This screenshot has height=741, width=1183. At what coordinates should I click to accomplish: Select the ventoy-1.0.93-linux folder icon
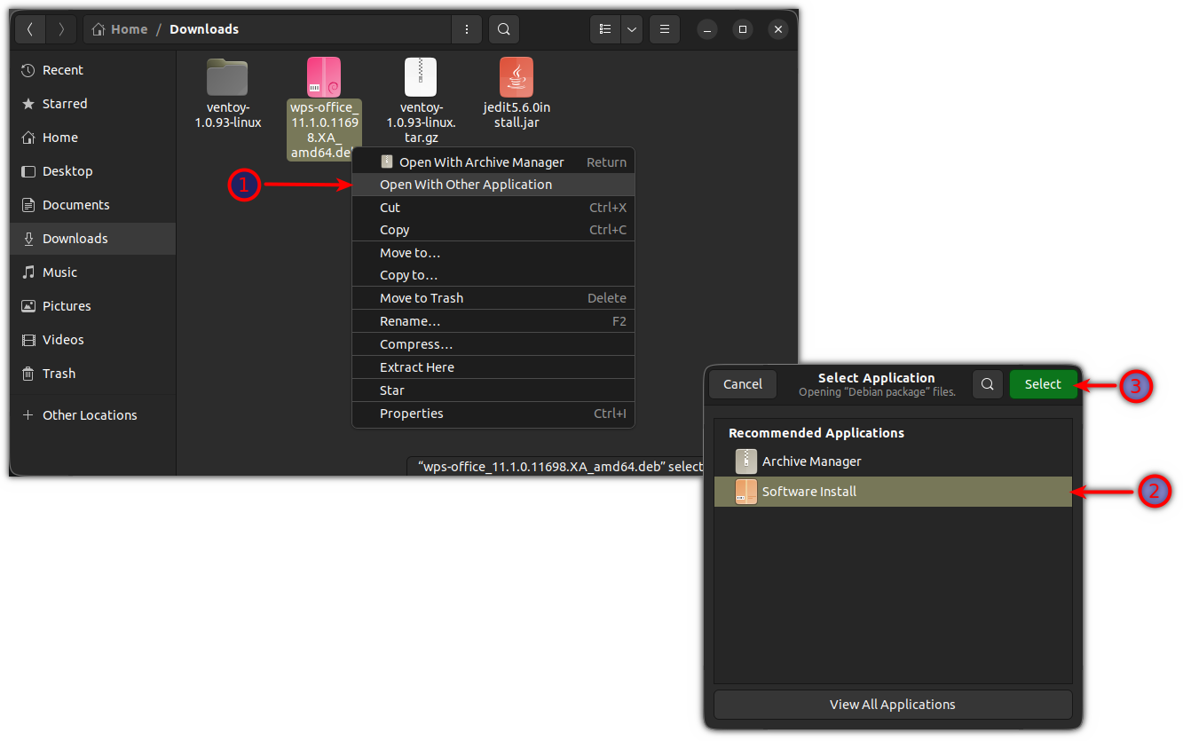pos(227,77)
